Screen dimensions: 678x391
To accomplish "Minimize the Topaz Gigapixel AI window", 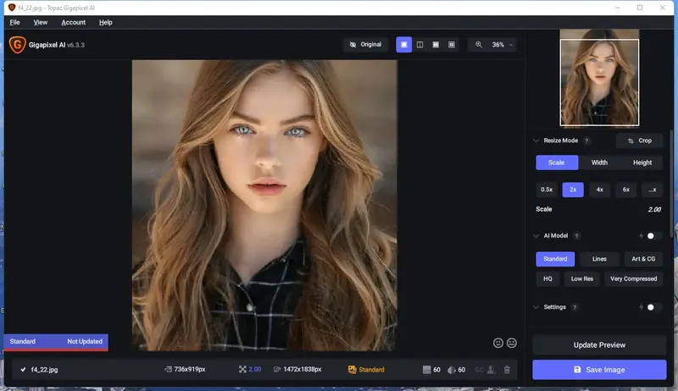I will pos(618,8).
